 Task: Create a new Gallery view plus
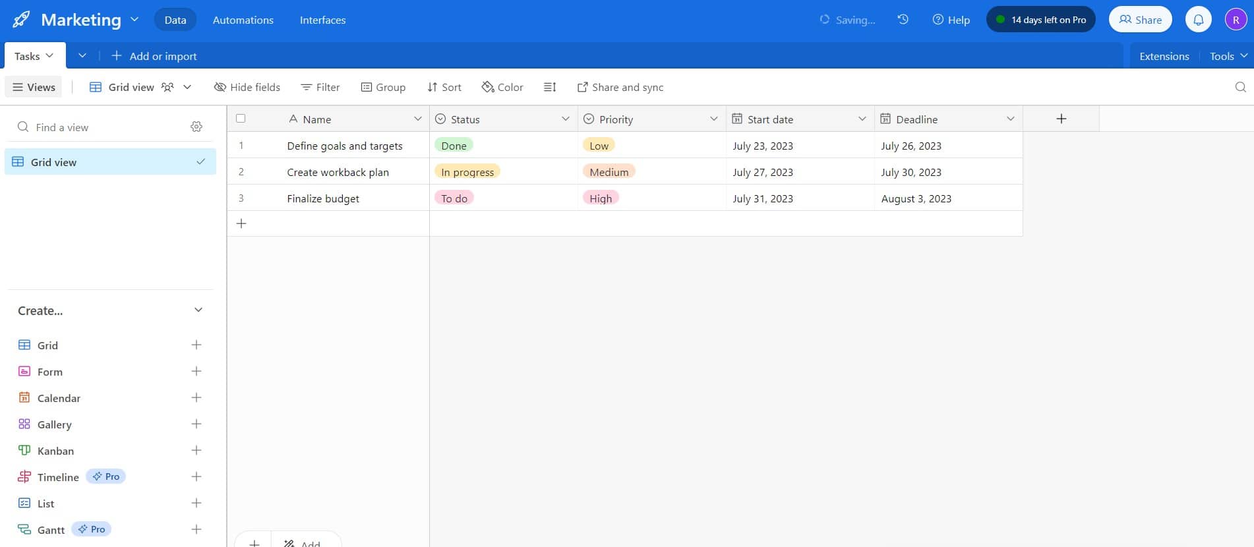click(196, 424)
